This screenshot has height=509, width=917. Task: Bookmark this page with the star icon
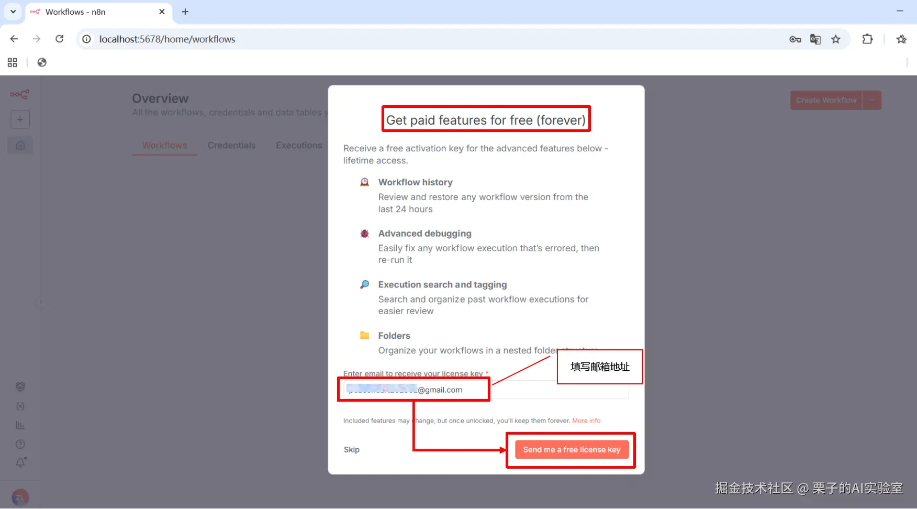[x=836, y=39]
